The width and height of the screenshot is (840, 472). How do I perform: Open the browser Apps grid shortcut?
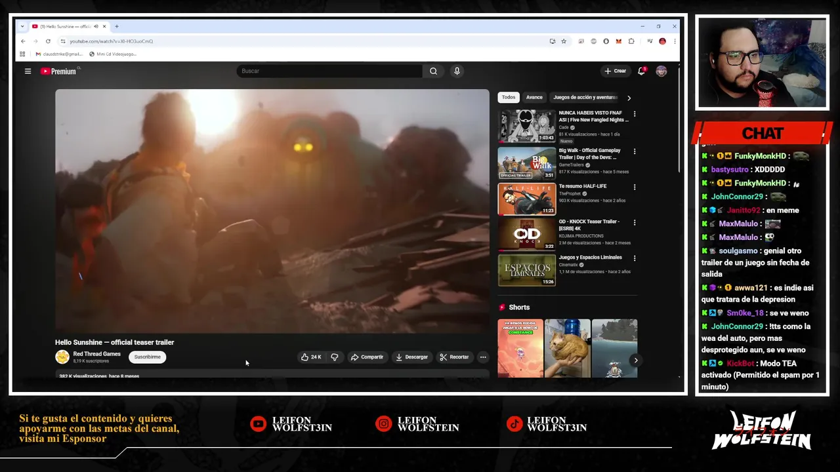click(x=22, y=54)
